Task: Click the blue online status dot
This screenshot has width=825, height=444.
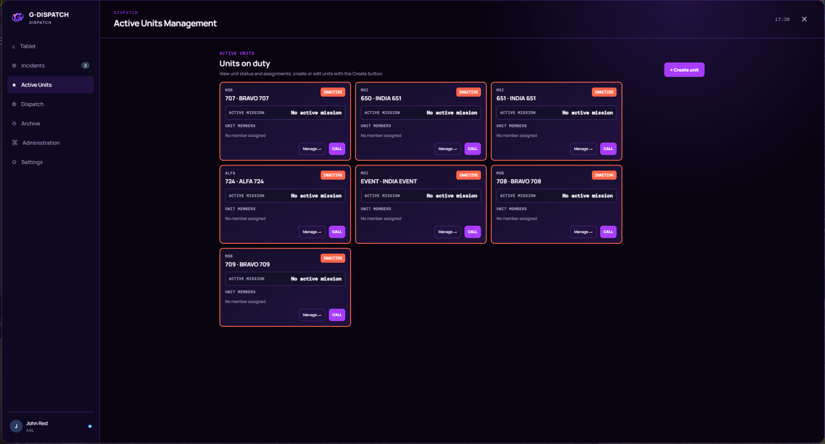Action: tap(90, 426)
